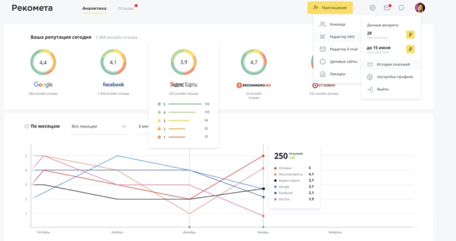Open Целевые сайты menu item
456x241 pixels.
tap(337, 62)
